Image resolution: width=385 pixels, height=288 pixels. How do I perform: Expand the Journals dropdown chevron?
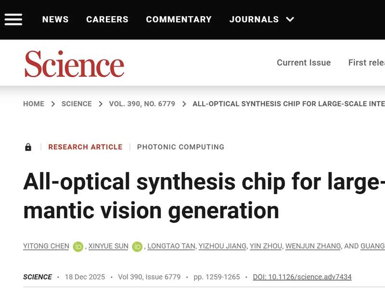click(290, 20)
